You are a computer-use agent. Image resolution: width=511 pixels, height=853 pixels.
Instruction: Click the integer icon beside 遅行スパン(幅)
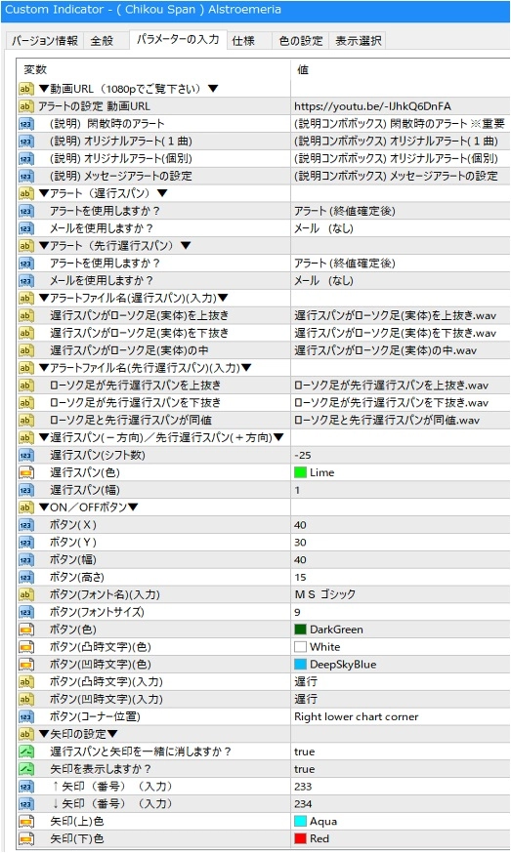(26, 490)
